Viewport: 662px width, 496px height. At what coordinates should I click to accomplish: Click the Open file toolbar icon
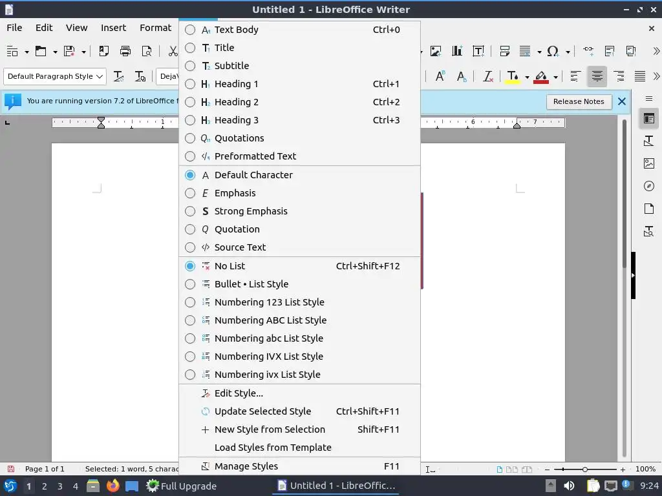pyautogui.click(x=41, y=52)
